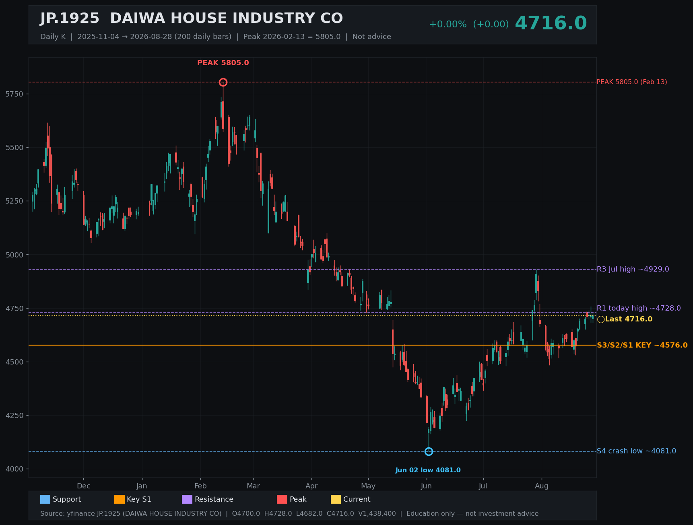Click the "Dec" x-axis month label
The image size is (693, 525).
tap(84, 486)
